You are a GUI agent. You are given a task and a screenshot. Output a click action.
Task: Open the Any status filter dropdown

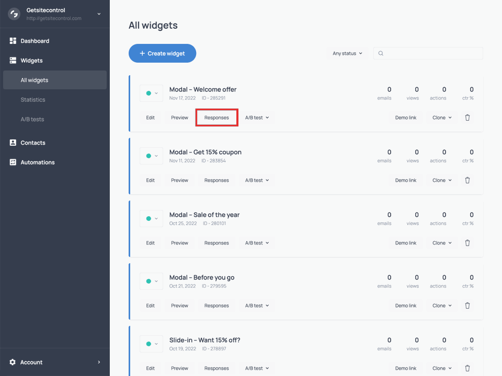pos(347,53)
